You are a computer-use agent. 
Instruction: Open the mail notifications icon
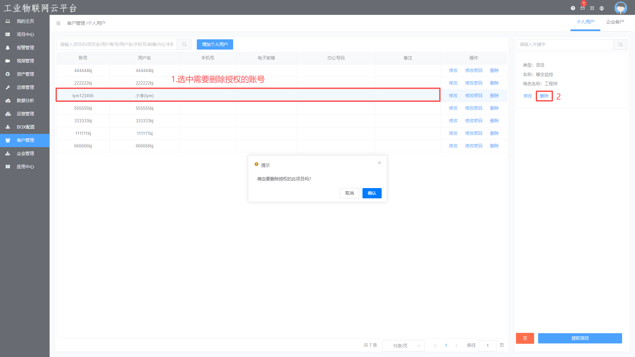tap(582, 8)
